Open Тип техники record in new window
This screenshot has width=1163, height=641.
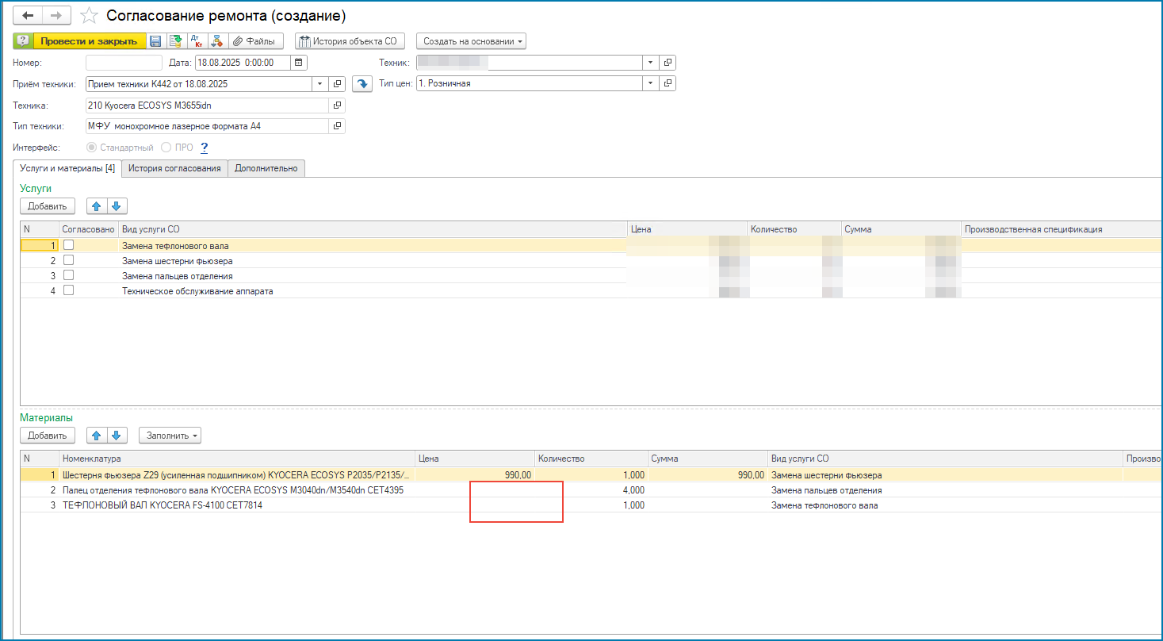(x=338, y=126)
